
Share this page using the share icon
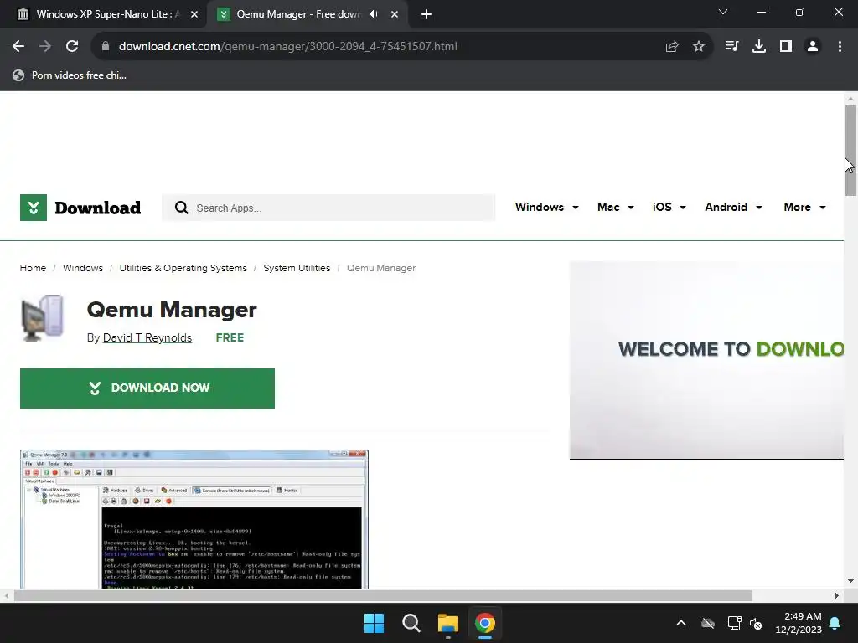point(672,47)
